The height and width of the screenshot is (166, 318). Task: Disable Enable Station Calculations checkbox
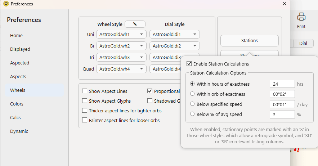coord(189,64)
